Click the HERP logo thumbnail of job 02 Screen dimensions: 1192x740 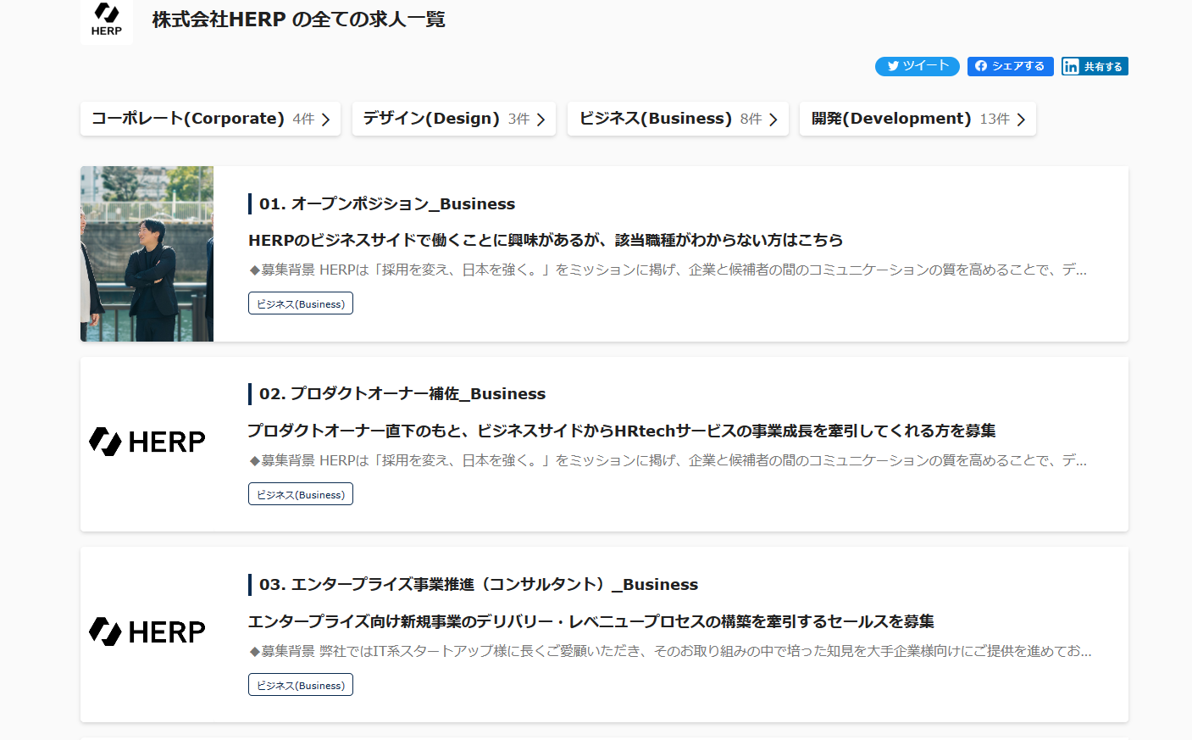[x=147, y=442]
